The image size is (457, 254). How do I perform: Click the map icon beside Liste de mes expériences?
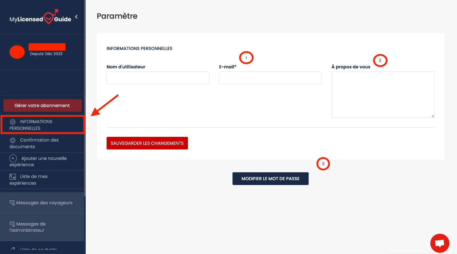tap(13, 177)
